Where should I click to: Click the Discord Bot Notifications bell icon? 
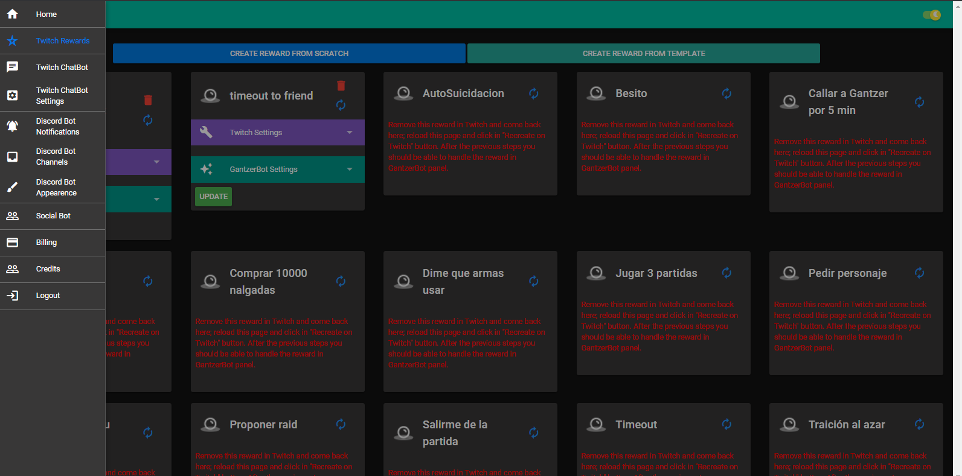pos(12,126)
